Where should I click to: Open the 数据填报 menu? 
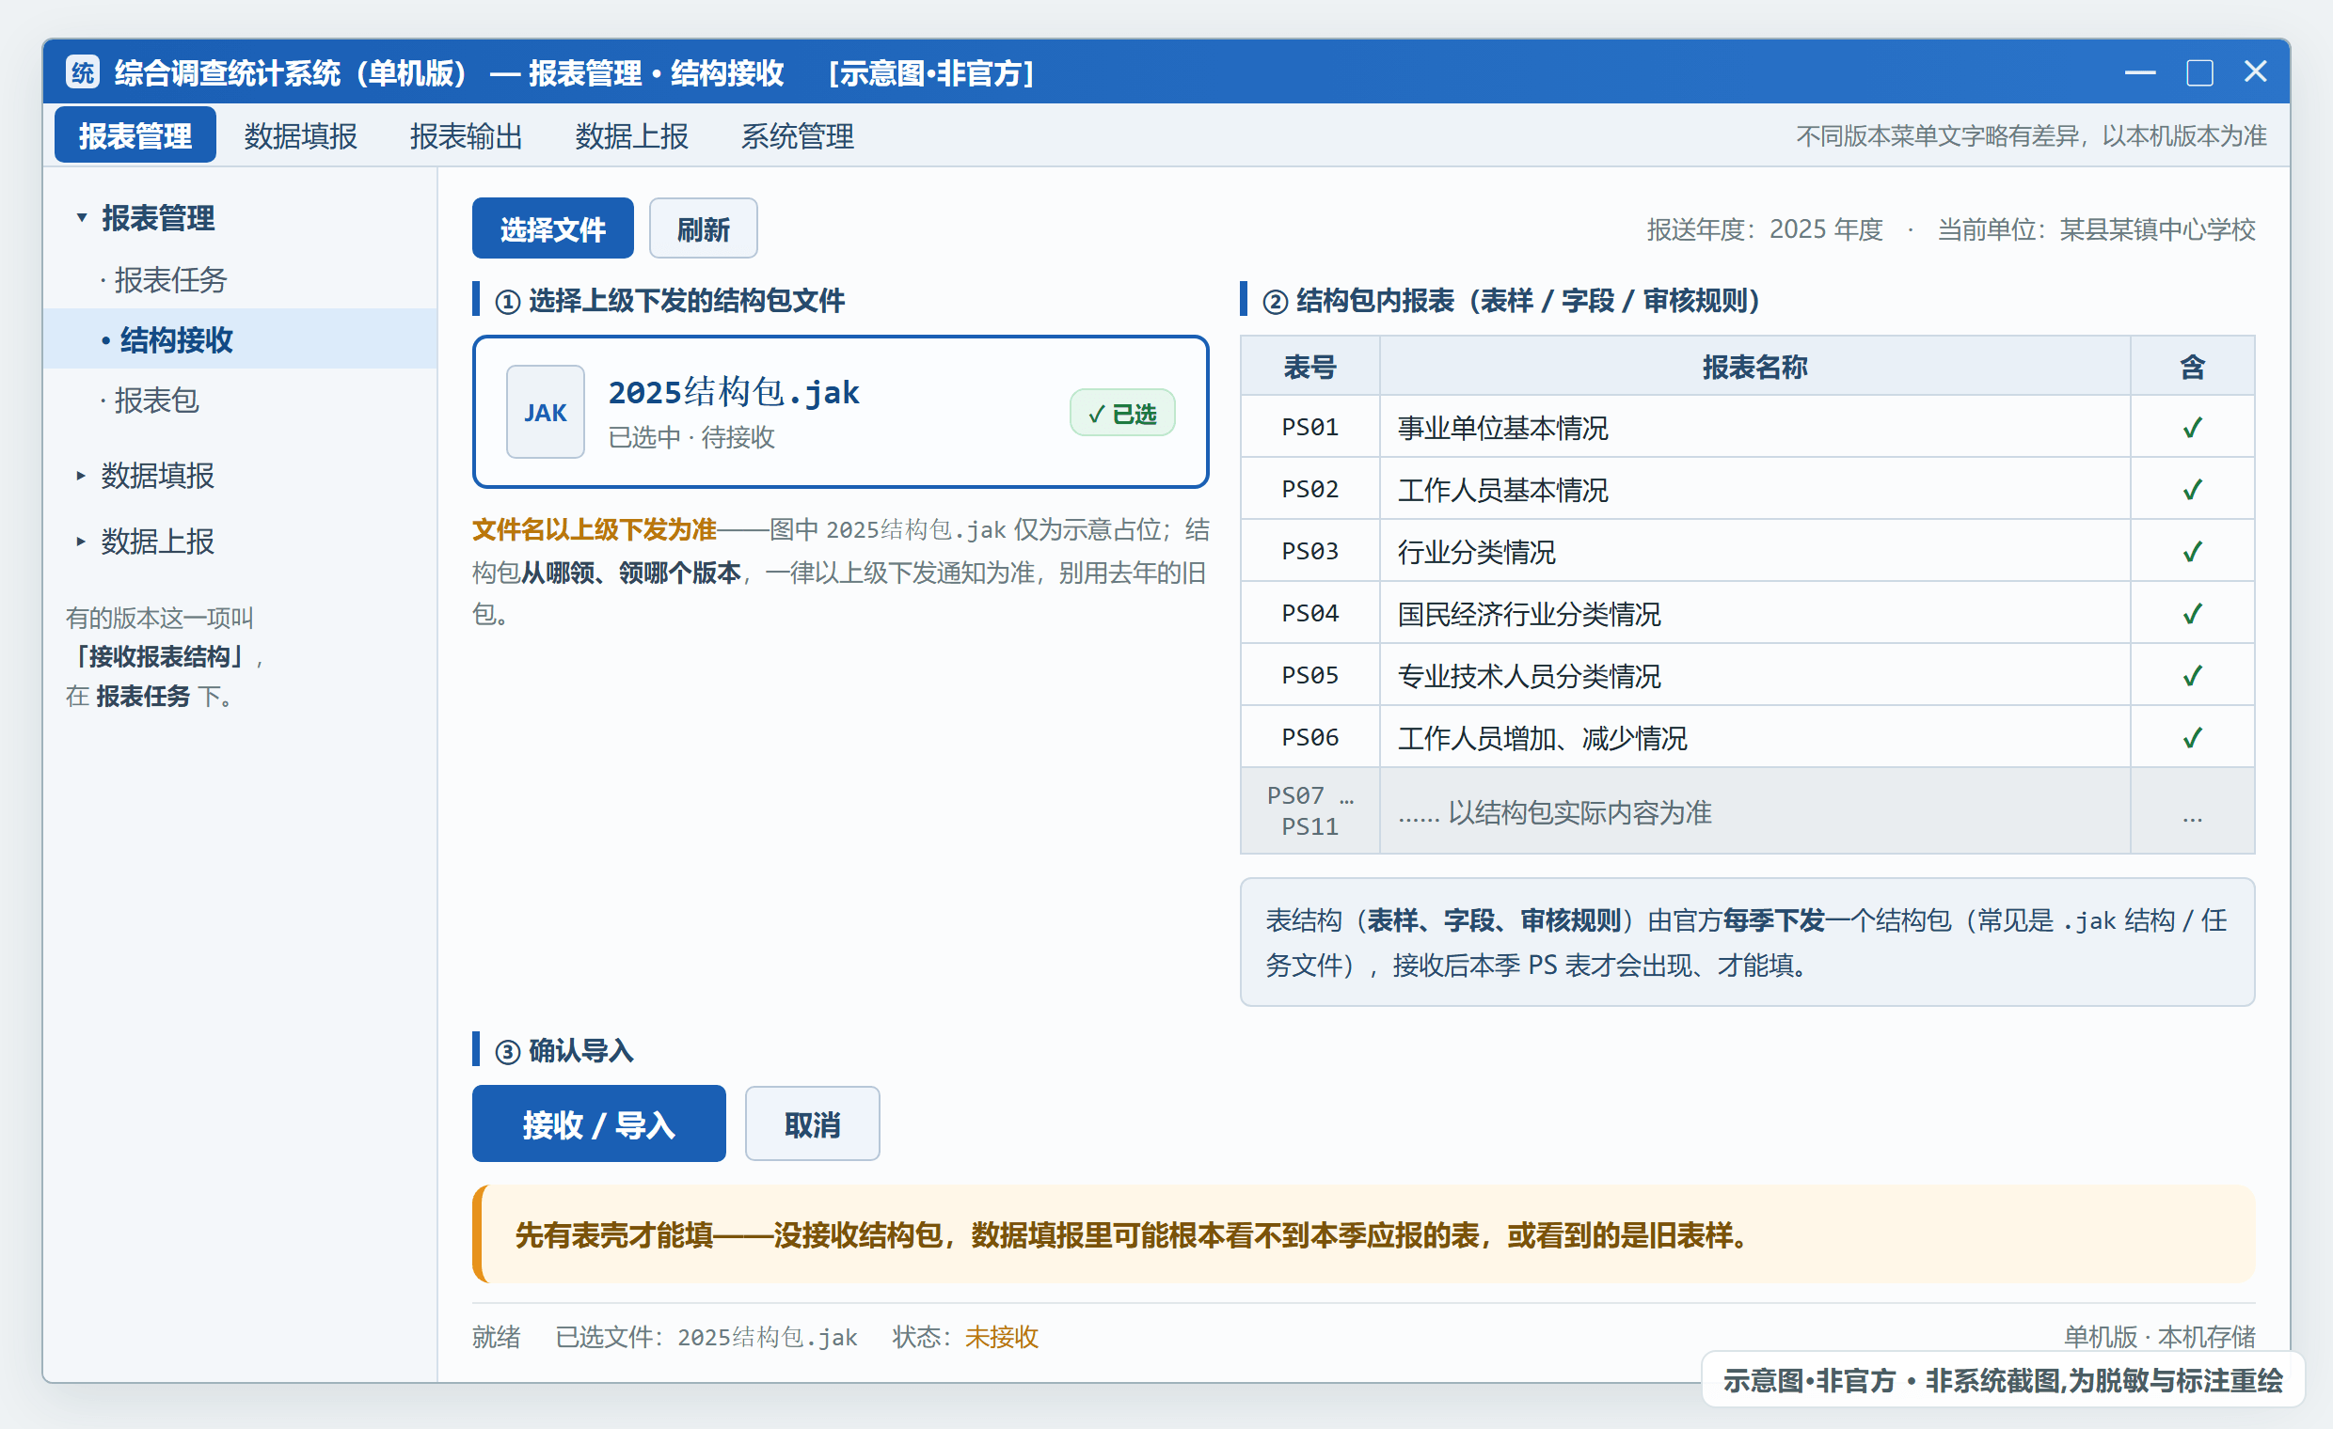coord(300,135)
